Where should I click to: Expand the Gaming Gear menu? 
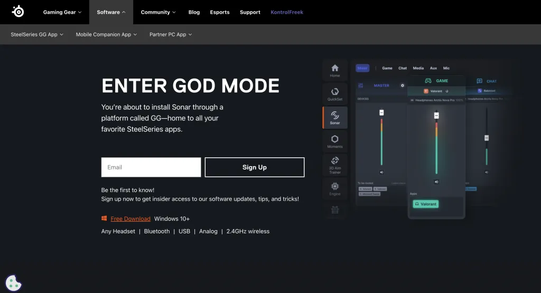coord(62,12)
